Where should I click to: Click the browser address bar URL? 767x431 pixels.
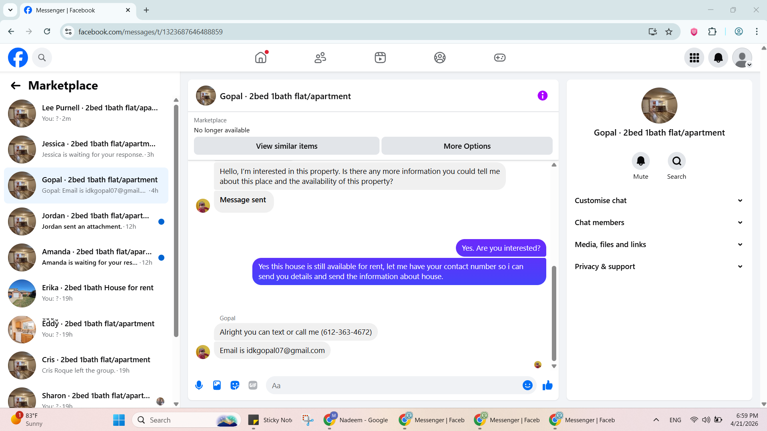click(150, 32)
